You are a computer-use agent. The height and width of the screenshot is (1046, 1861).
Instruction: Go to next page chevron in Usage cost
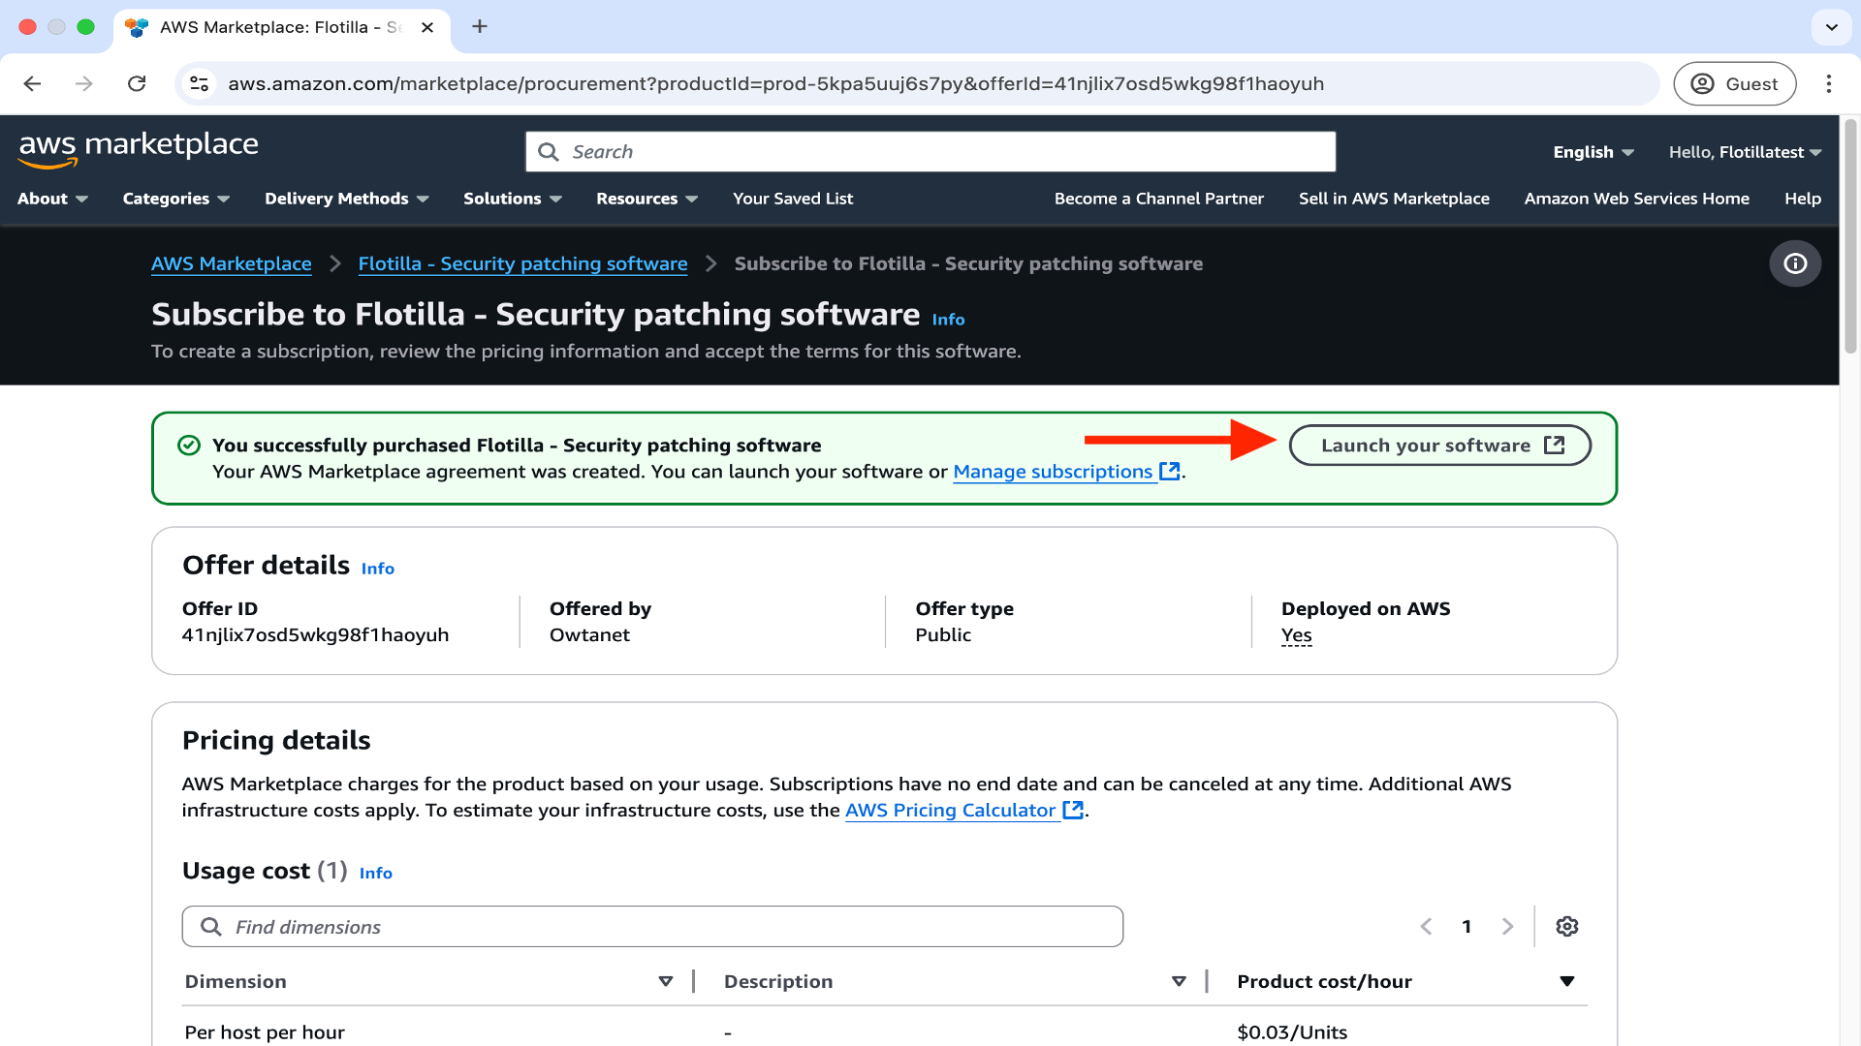[1507, 927]
